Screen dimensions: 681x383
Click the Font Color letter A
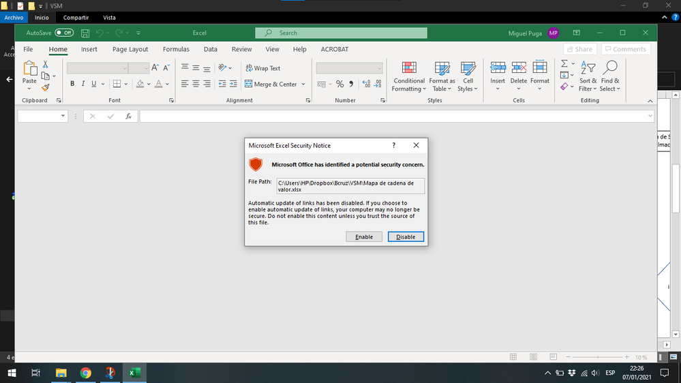[x=159, y=84]
